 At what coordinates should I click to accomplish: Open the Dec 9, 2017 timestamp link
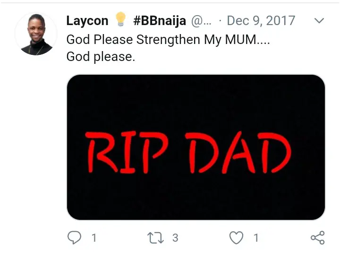(261, 21)
